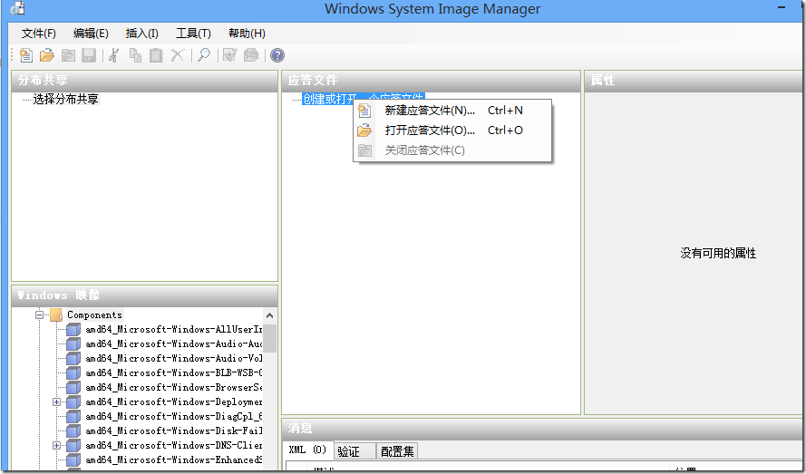The width and height of the screenshot is (806, 474).
Task: Click the open folder icon in context menu
Action: point(364,131)
